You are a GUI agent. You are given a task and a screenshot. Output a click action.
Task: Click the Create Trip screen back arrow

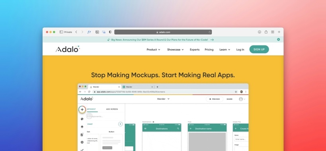[236, 129]
